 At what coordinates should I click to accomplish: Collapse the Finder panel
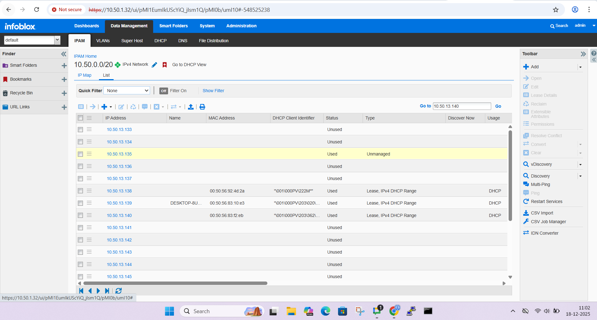(x=63, y=54)
